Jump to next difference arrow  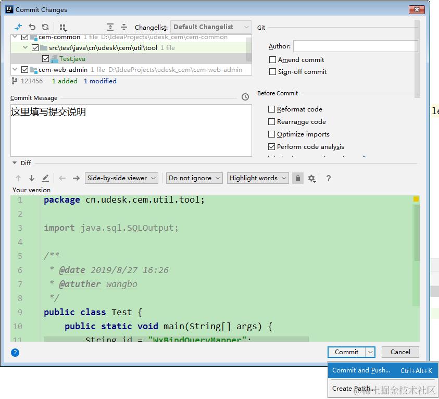[x=32, y=178]
